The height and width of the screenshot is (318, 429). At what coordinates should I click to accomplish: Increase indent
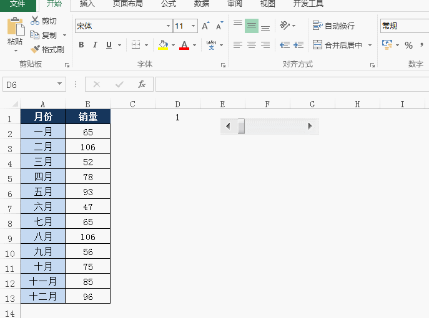298,45
